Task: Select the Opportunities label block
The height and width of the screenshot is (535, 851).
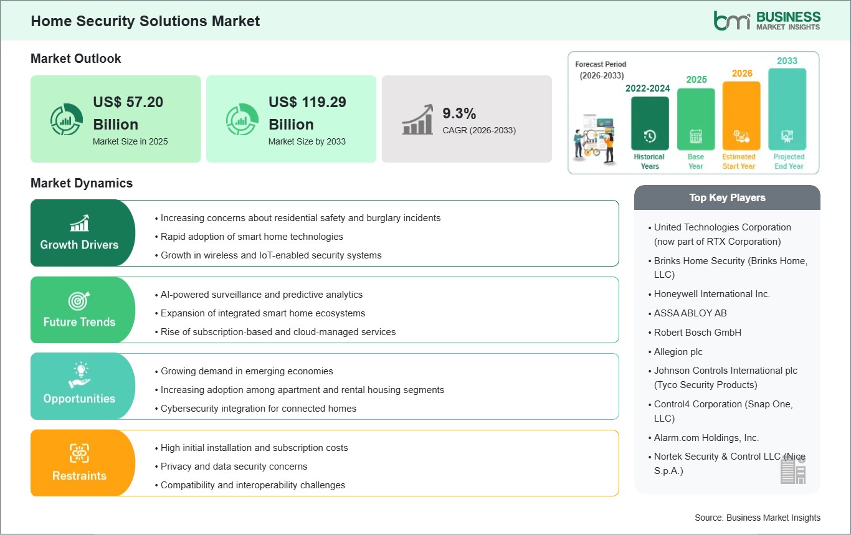Action: point(83,386)
